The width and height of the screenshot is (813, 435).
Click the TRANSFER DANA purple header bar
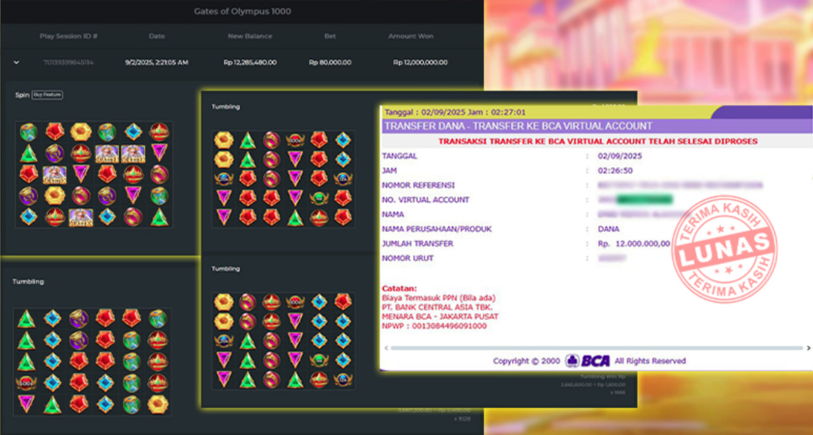click(597, 126)
